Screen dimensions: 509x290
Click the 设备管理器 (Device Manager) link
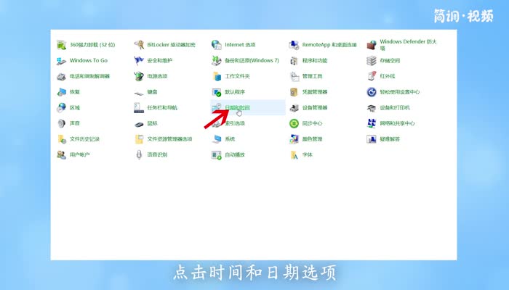point(314,108)
